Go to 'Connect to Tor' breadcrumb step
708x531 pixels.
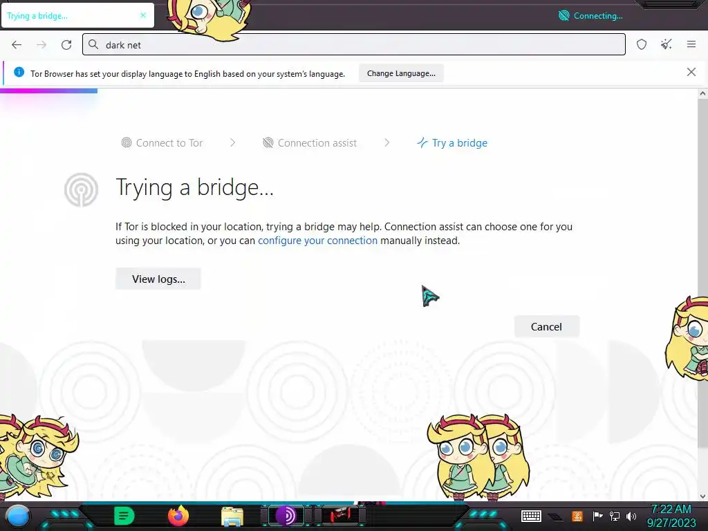pos(162,142)
